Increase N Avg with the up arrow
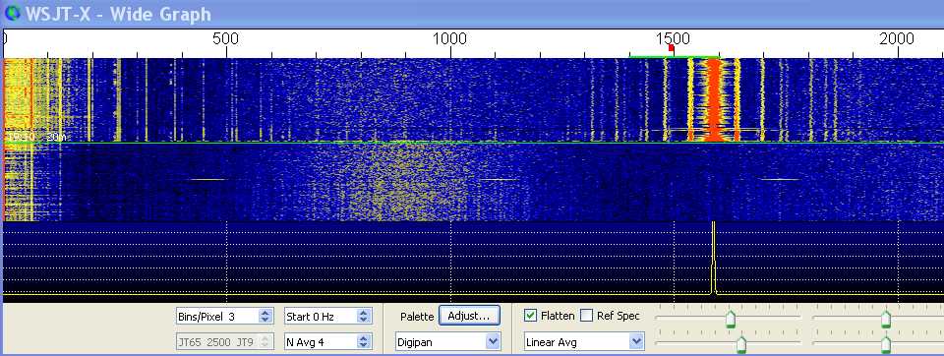This screenshot has width=944, height=356. point(363,338)
